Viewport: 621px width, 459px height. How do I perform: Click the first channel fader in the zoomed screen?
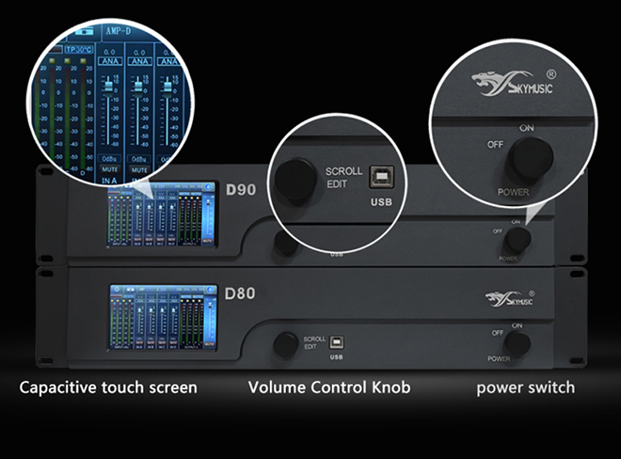coord(109,87)
